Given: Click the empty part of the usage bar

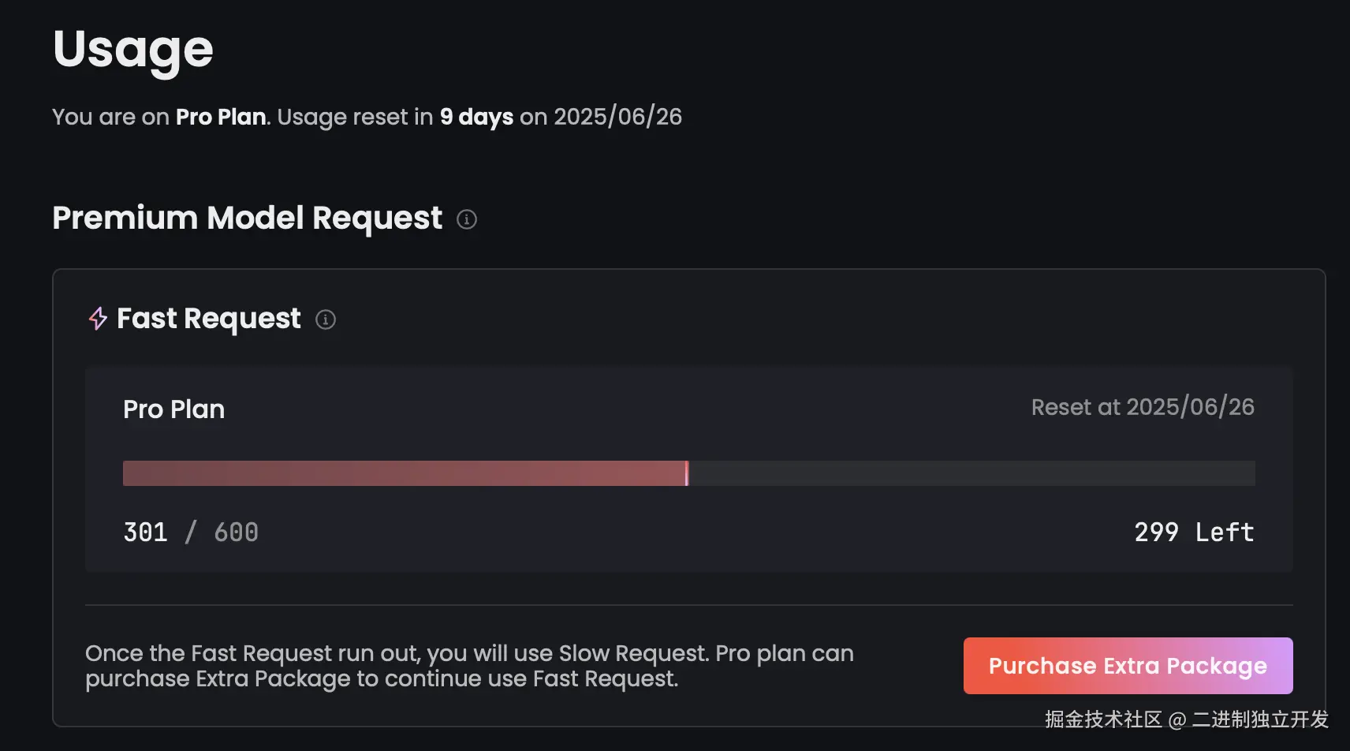Looking at the screenshot, I should coord(972,473).
